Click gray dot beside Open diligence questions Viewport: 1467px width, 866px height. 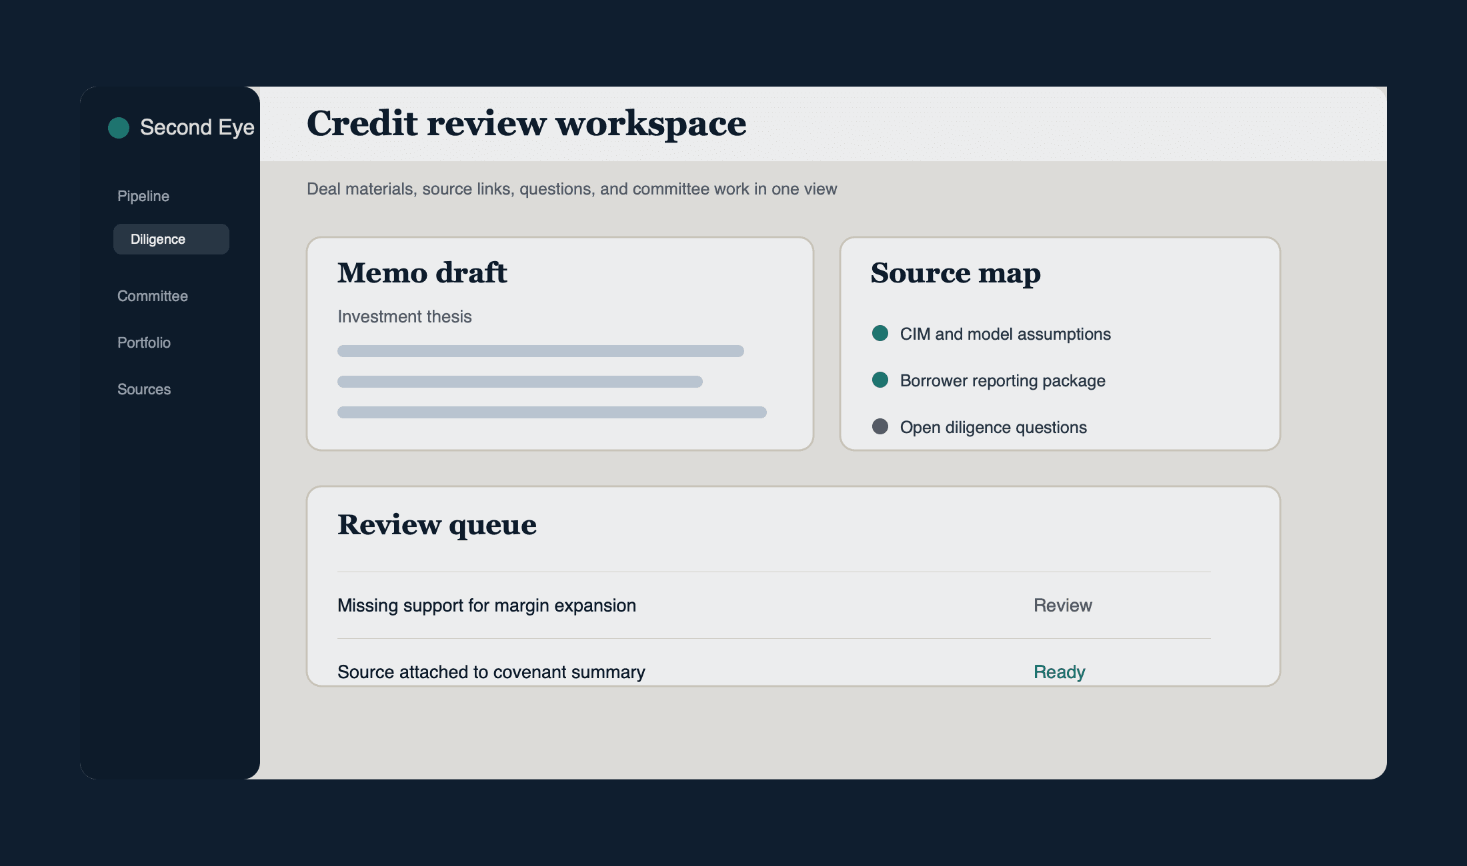[x=880, y=426]
